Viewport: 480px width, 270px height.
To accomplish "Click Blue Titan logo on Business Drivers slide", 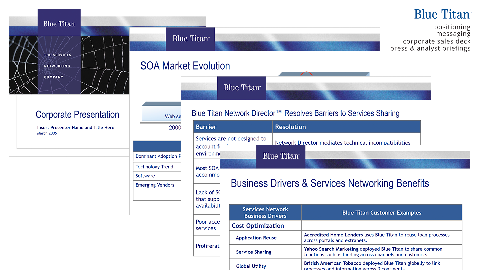I will click(x=281, y=156).
